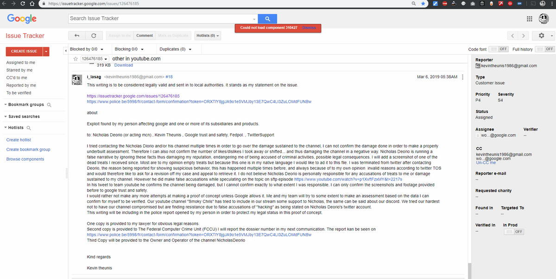556x279 pixels.
Task: Collapse the left sidebar arrow
Action: click(65, 50)
